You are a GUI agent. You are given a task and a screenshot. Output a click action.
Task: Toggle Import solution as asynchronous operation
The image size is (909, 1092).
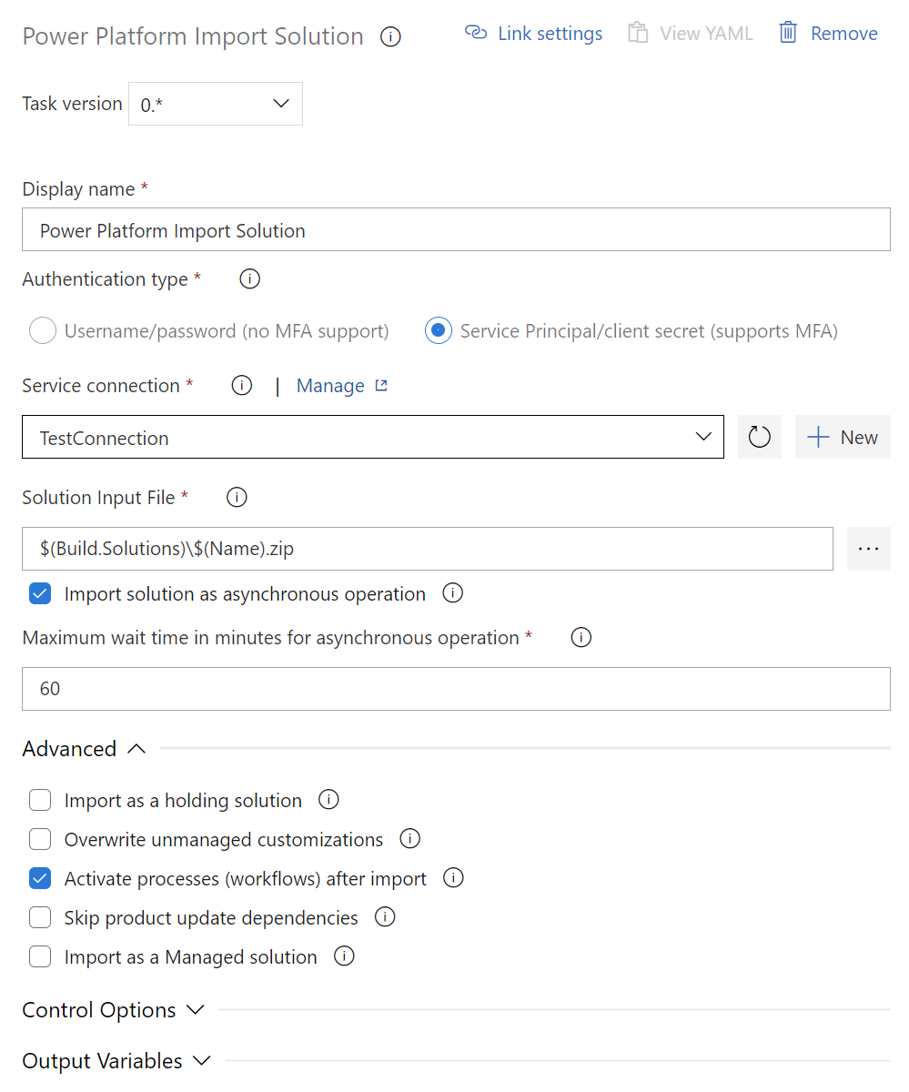point(40,594)
